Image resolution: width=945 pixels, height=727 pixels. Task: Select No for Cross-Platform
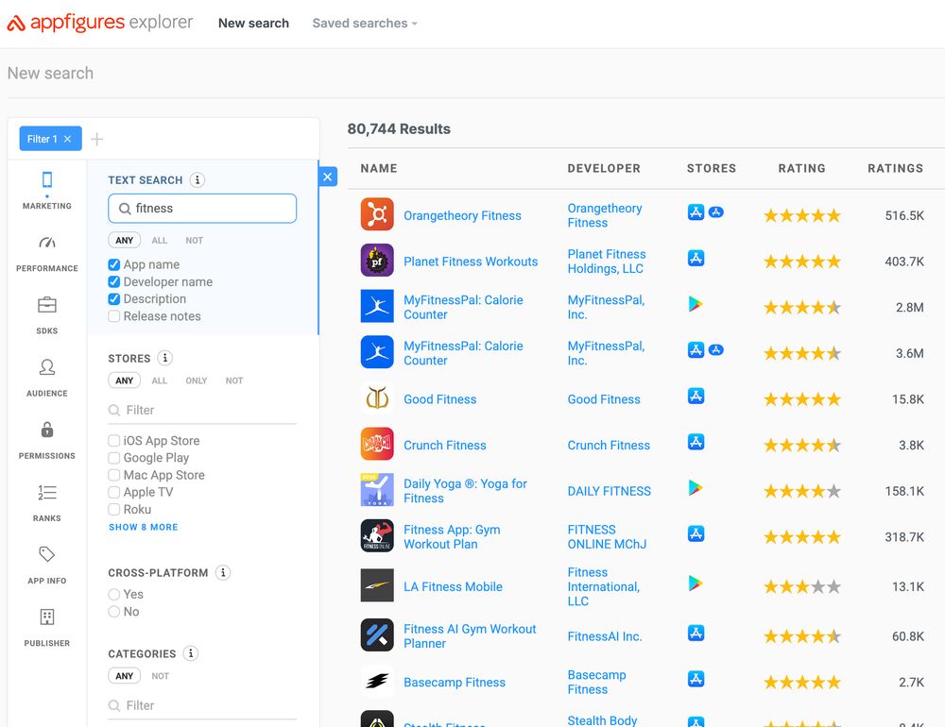coord(114,612)
